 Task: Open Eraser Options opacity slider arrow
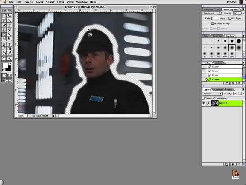(240, 13)
